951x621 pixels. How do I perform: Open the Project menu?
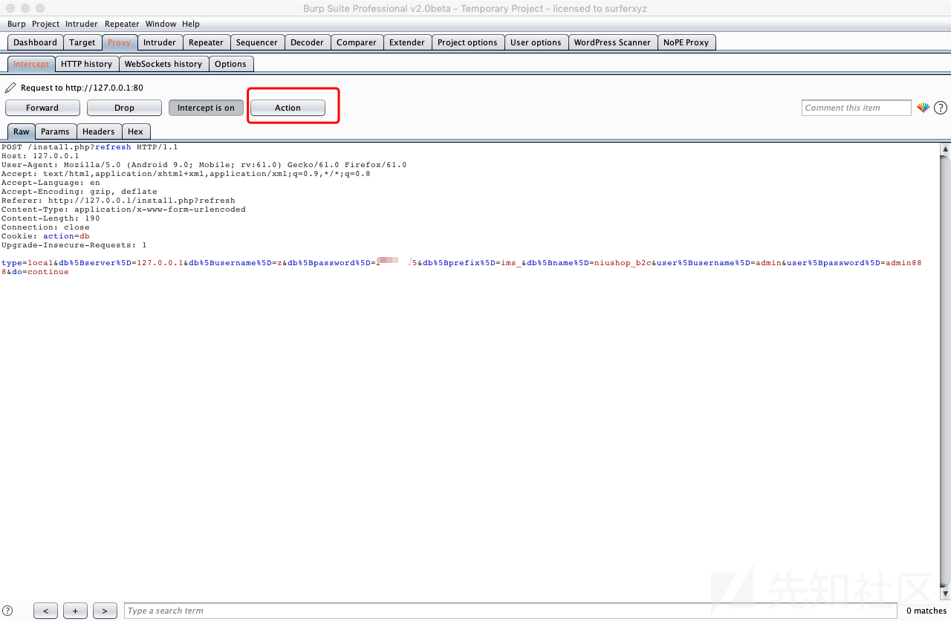[x=45, y=24]
